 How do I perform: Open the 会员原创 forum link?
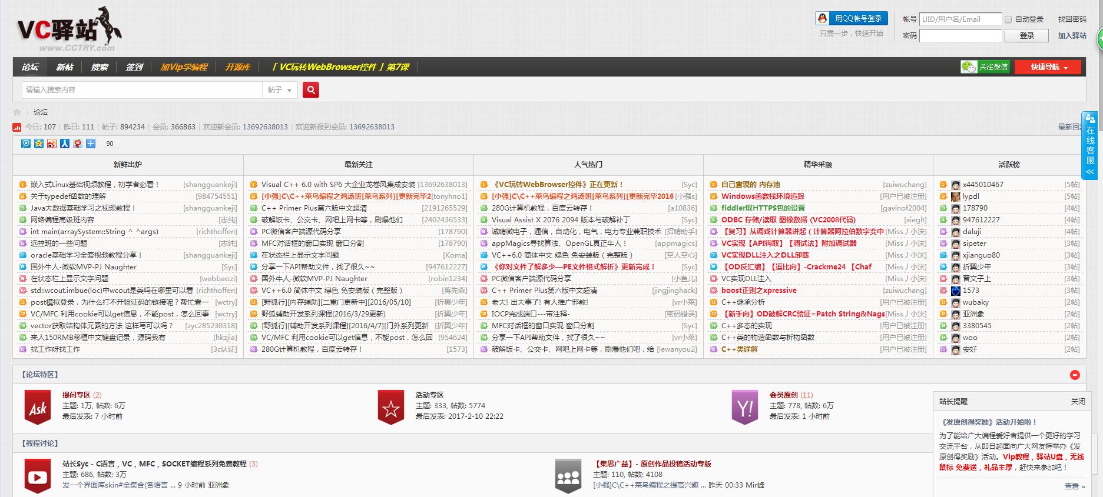783,395
